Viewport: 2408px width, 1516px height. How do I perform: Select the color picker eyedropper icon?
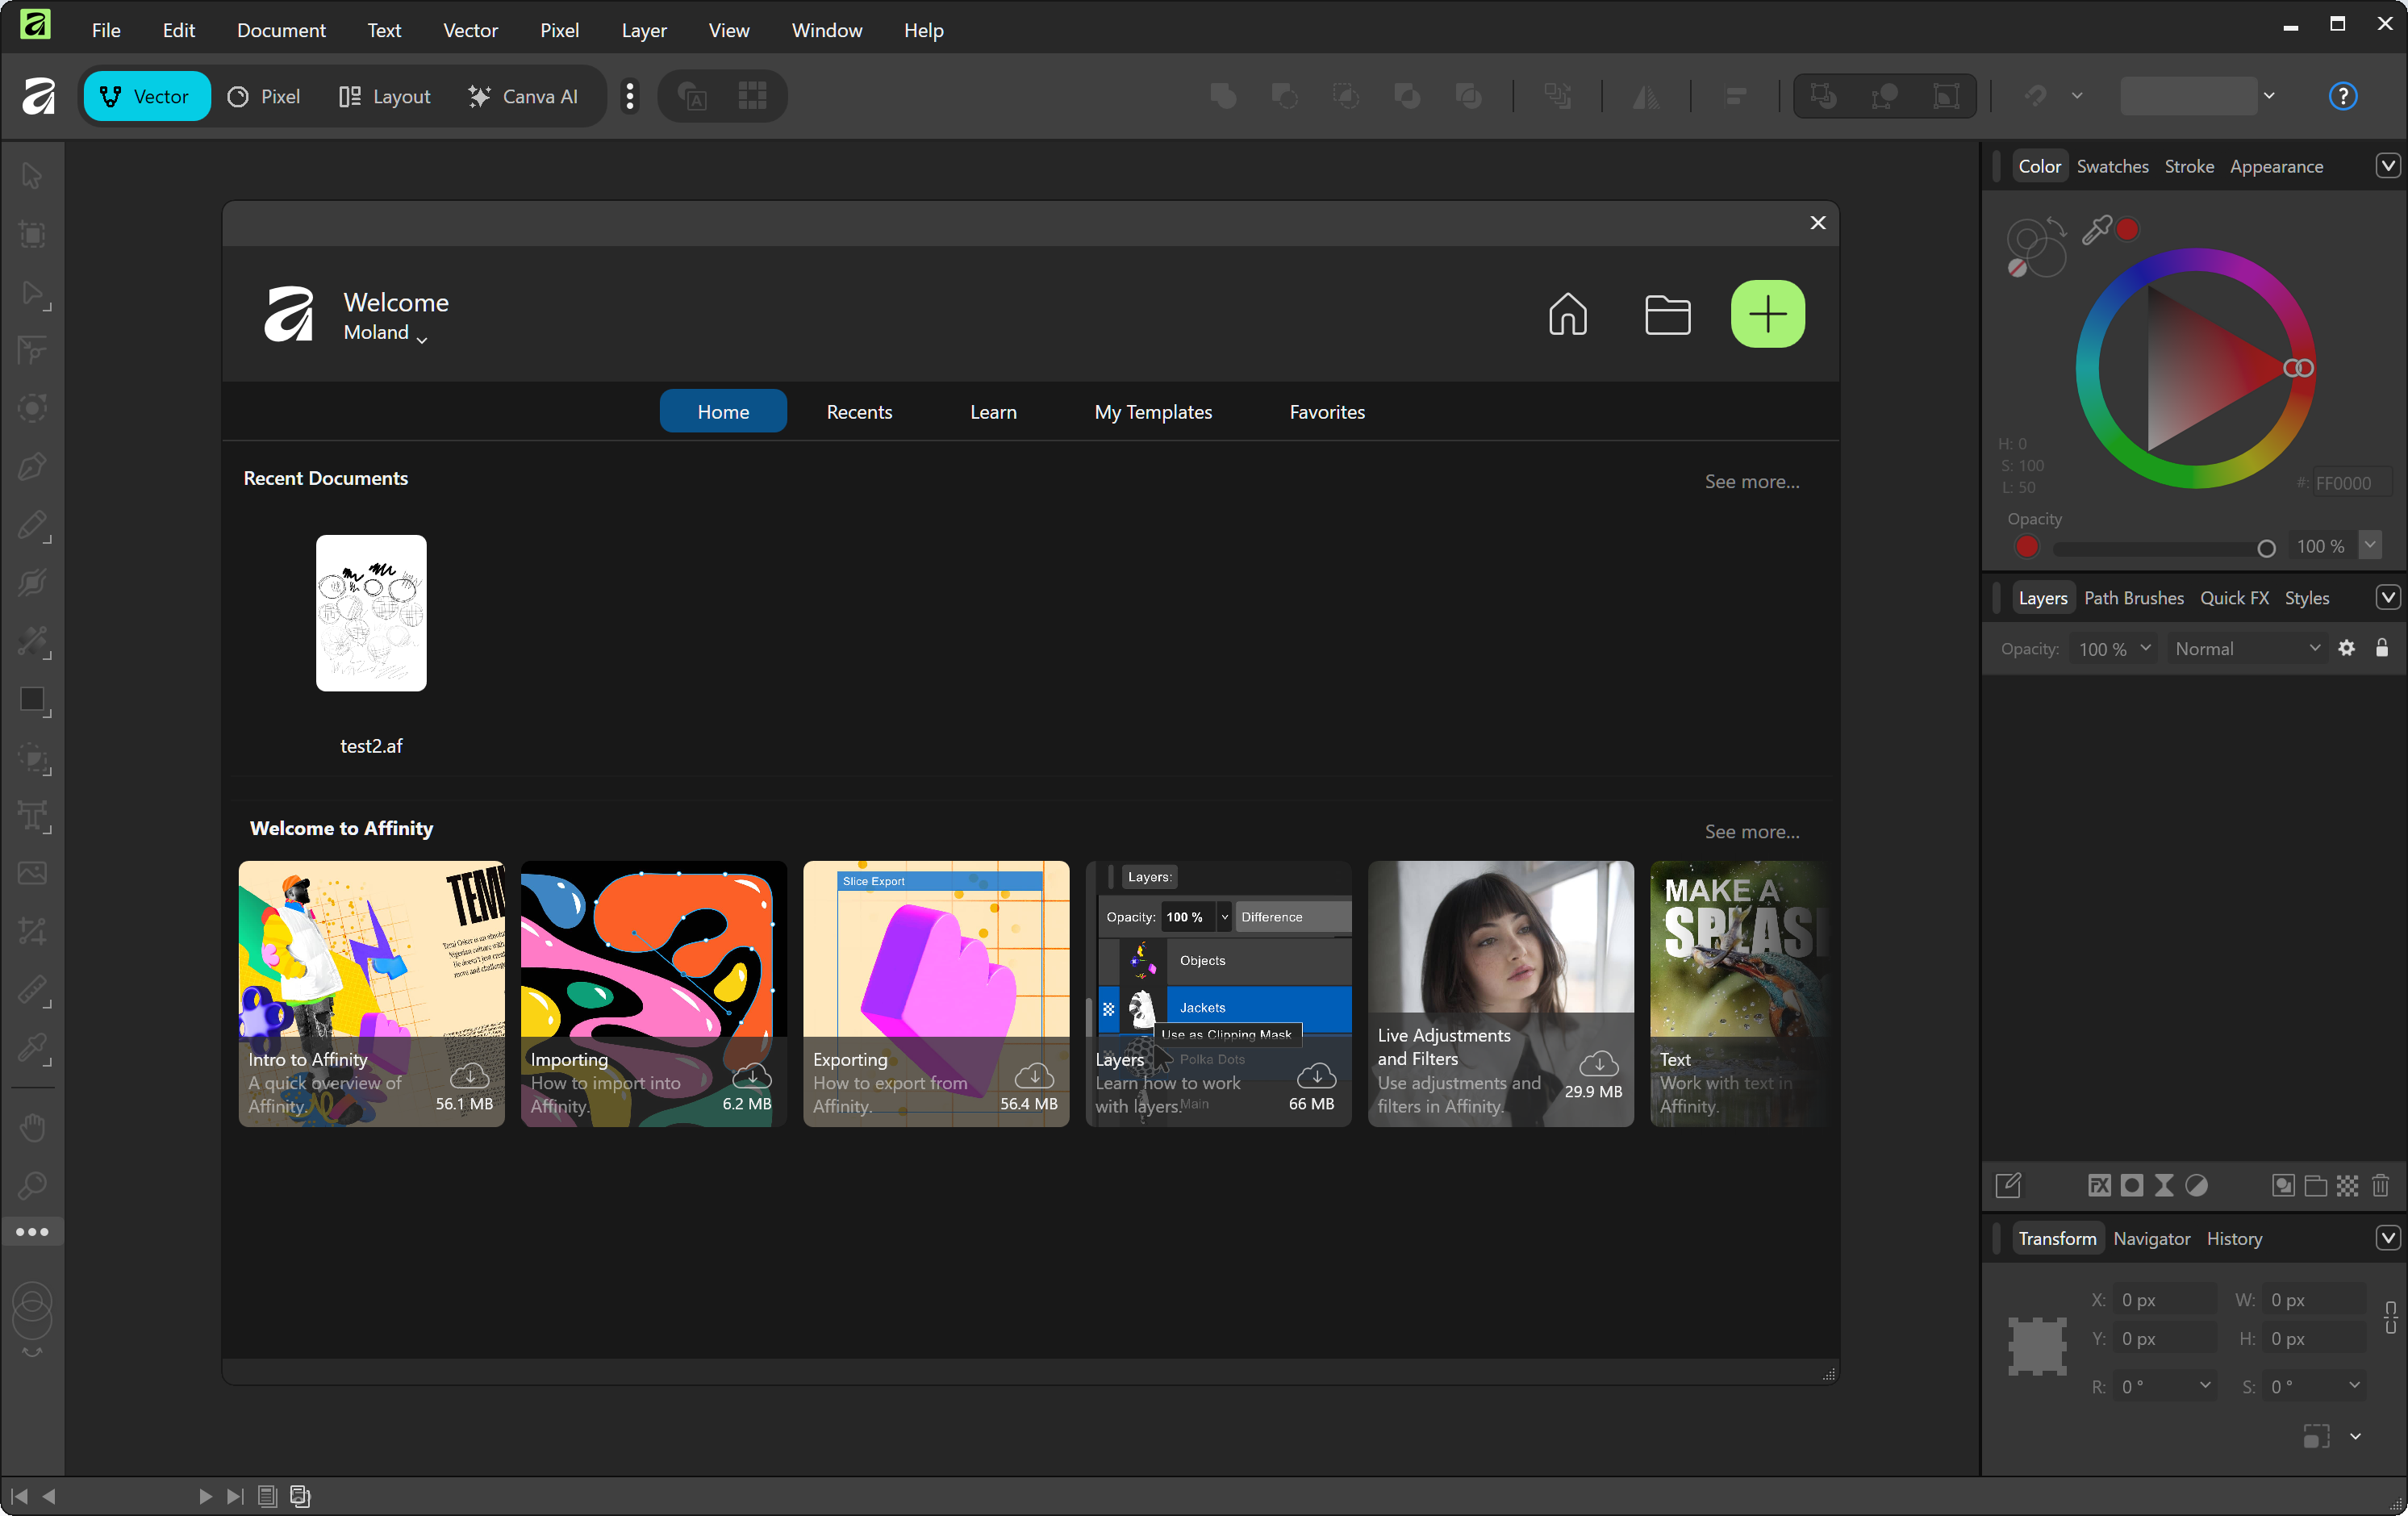[x=2096, y=230]
